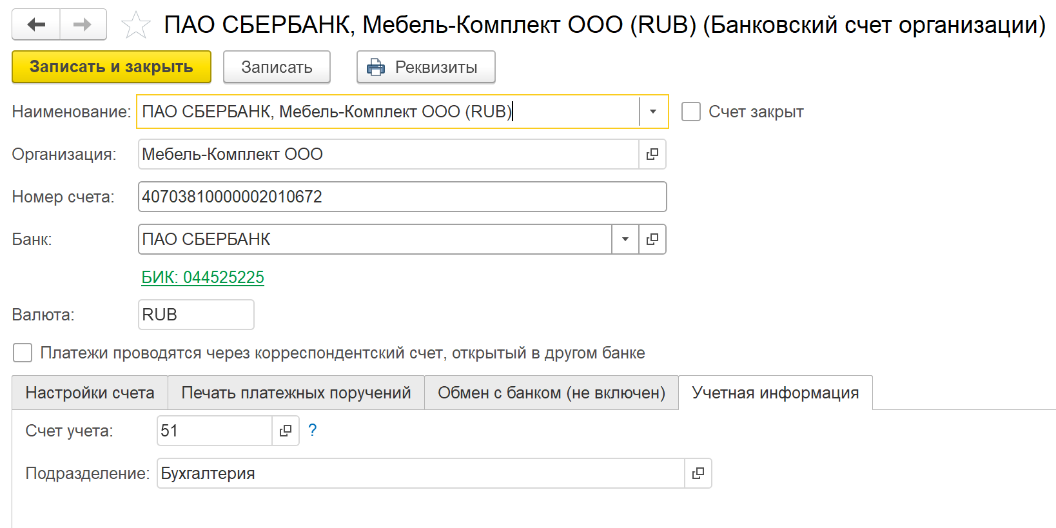The image size is (1056, 528).
Task: Click the question mark help icon
Action: click(x=313, y=430)
